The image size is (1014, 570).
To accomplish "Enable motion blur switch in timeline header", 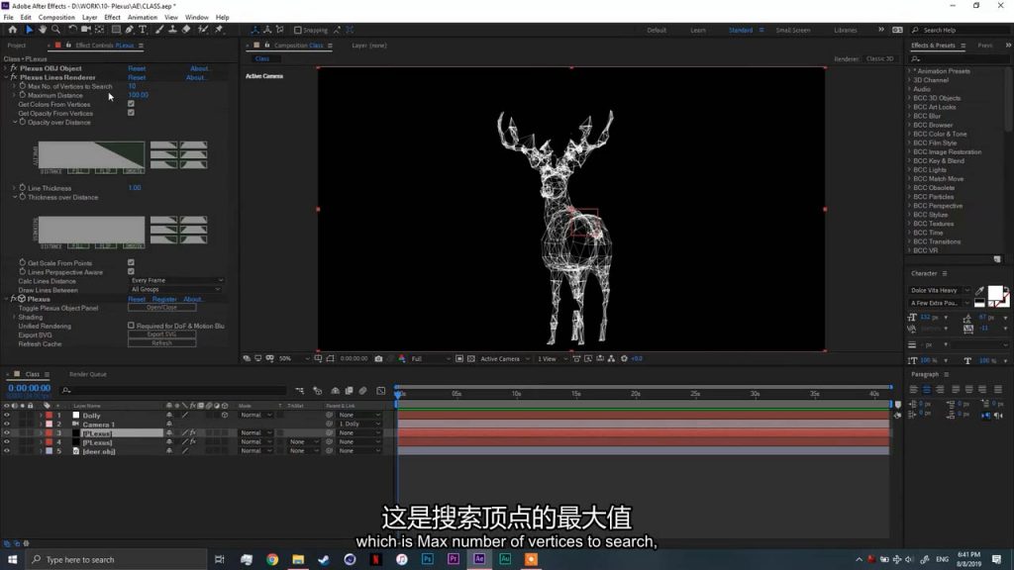I will pyautogui.click(x=362, y=390).
